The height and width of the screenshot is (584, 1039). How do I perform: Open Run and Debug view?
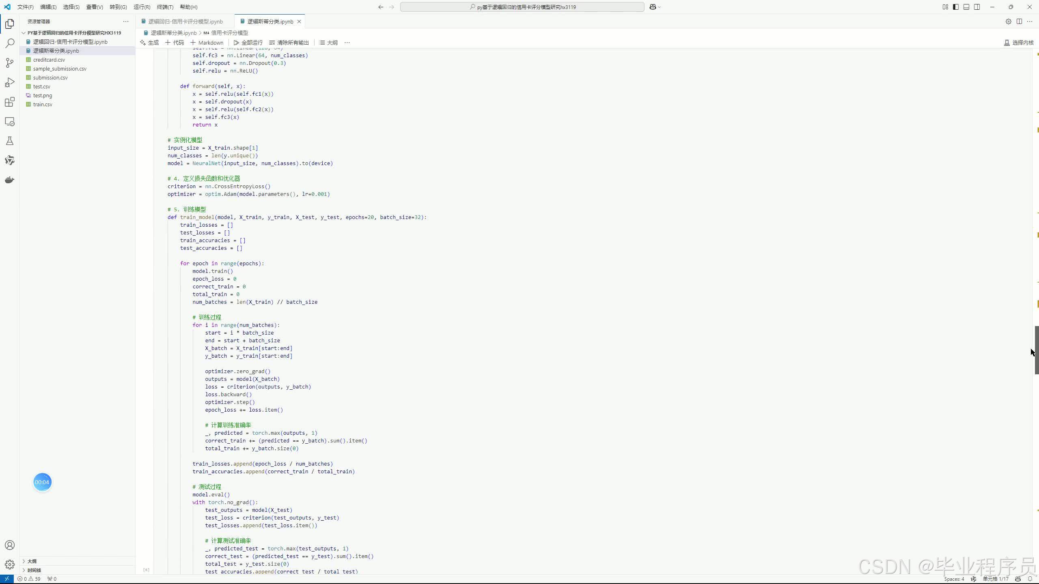[10, 82]
